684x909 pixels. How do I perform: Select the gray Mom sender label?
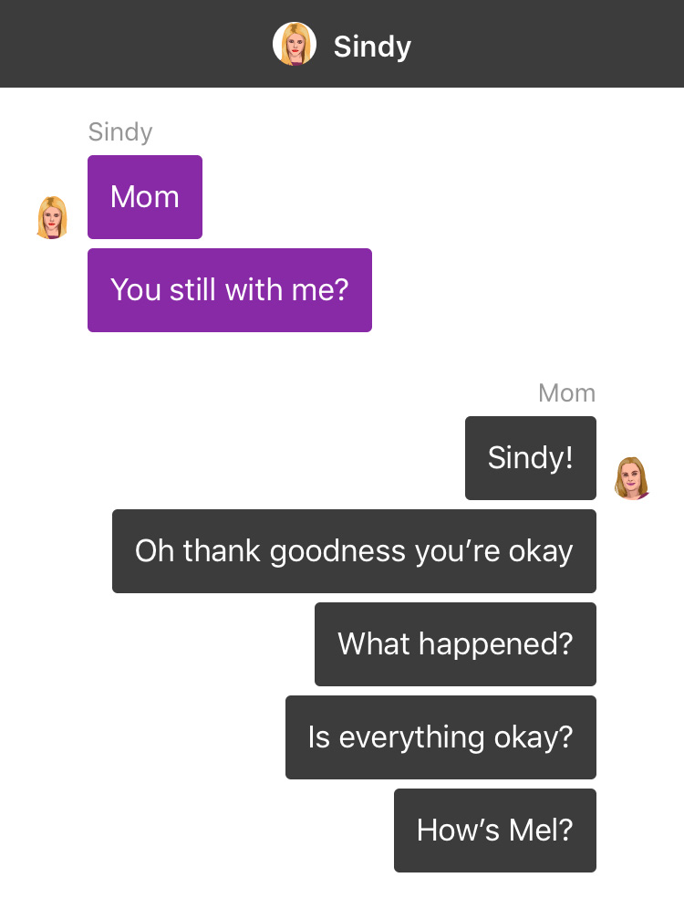(566, 393)
